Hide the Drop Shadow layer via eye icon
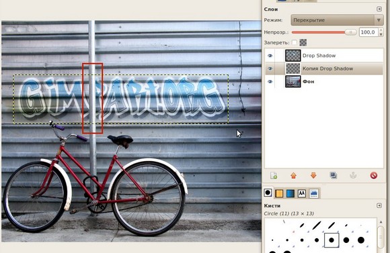Image resolution: width=390 pixels, height=253 pixels. click(270, 56)
